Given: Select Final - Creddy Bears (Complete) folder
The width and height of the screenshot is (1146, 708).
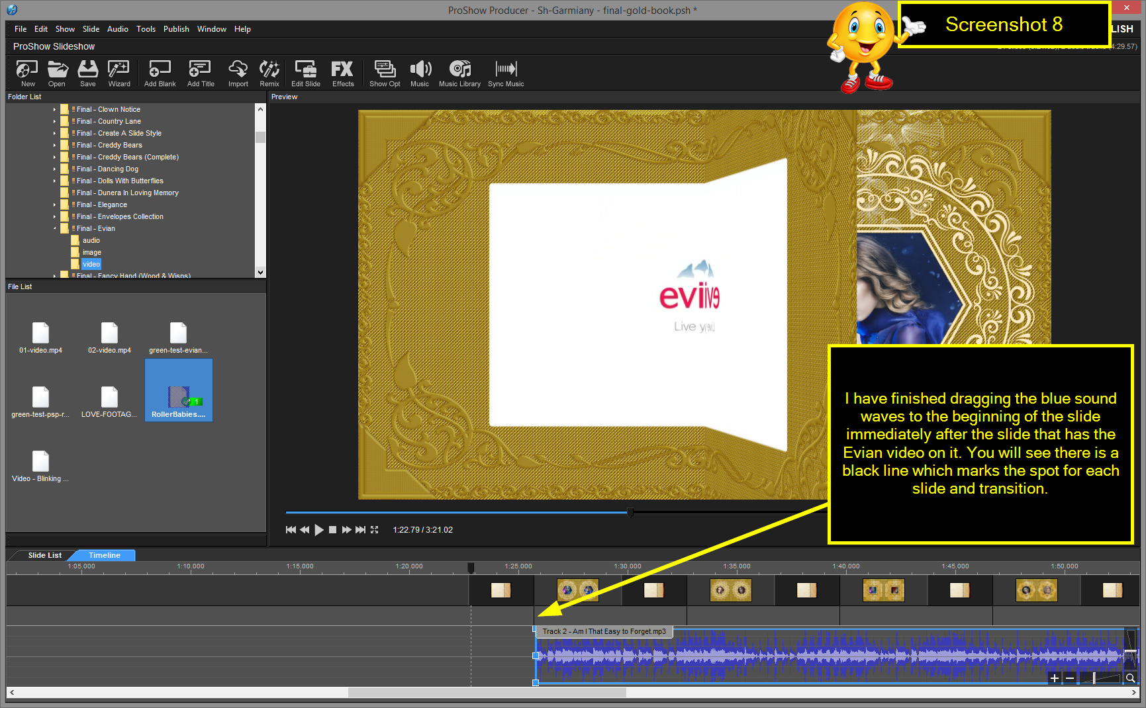Looking at the screenshot, I should pyautogui.click(x=127, y=157).
